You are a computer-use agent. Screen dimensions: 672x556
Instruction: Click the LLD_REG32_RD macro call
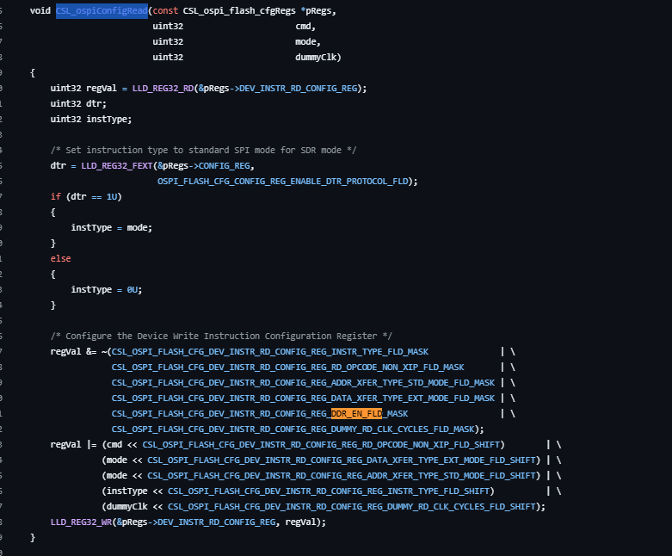tap(163, 89)
